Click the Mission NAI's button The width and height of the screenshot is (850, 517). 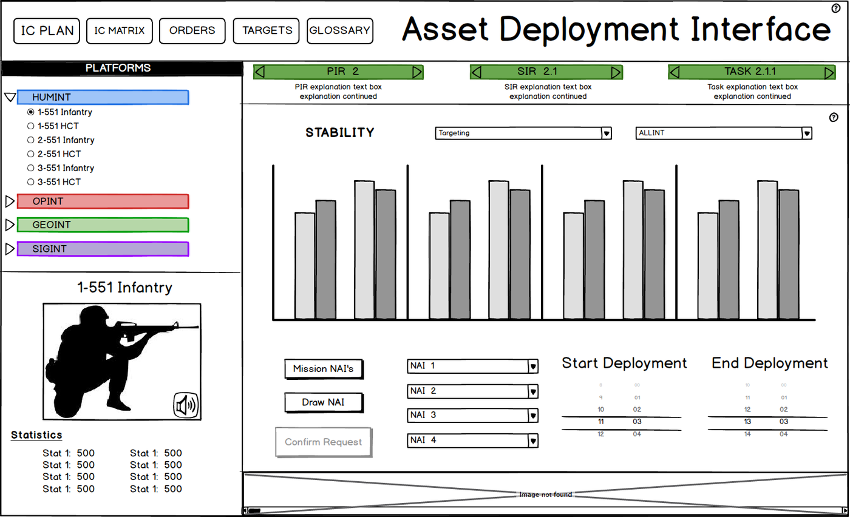(324, 369)
